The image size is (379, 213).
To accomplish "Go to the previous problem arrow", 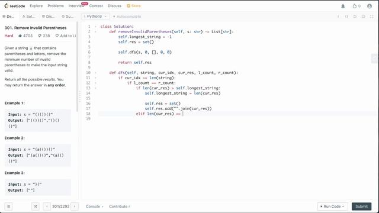I will (x=47, y=206).
